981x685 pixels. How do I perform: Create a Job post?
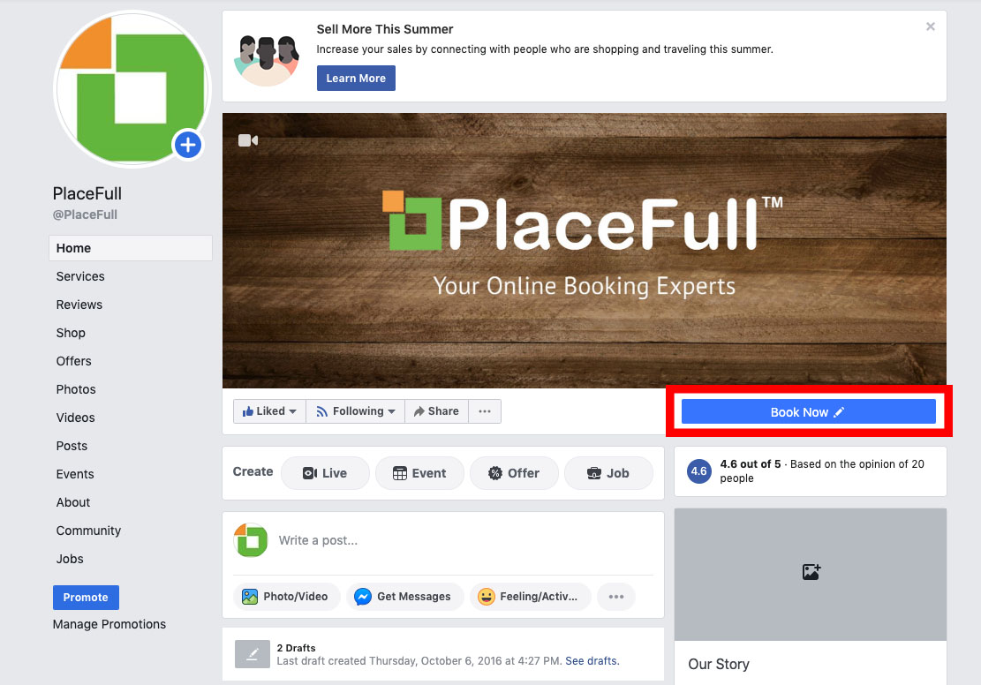[x=608, y=473]
